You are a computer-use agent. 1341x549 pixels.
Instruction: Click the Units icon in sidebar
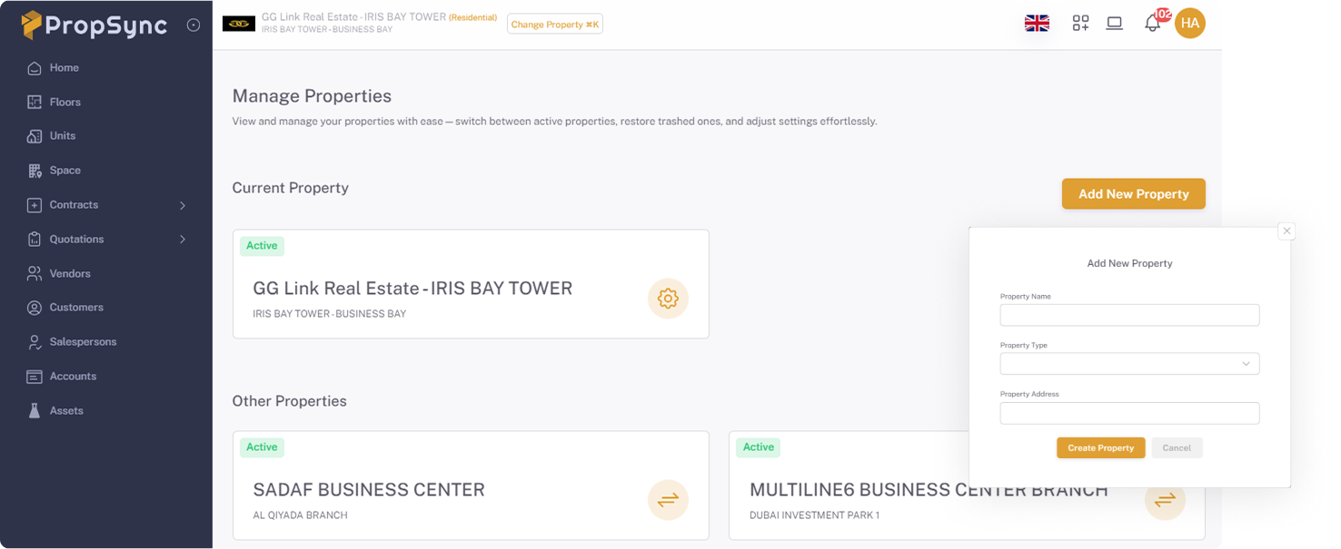pos(35,136)
